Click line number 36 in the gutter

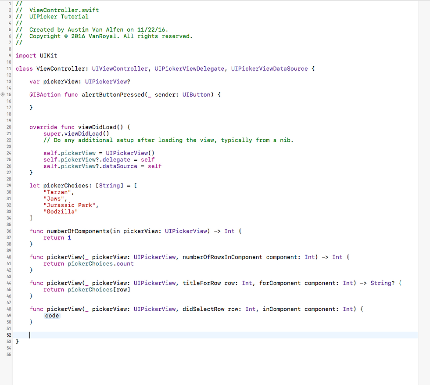coord(9,231)
